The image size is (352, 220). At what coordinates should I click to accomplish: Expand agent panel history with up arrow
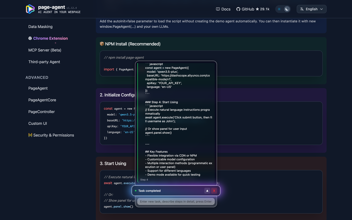(207, 191)
